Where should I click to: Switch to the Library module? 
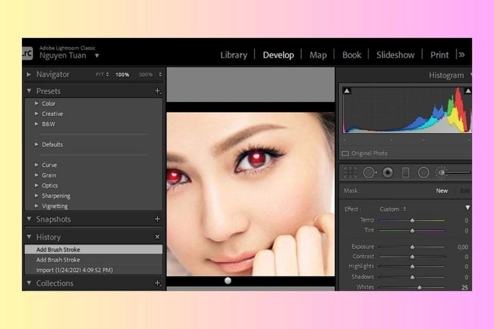point(234,55)
